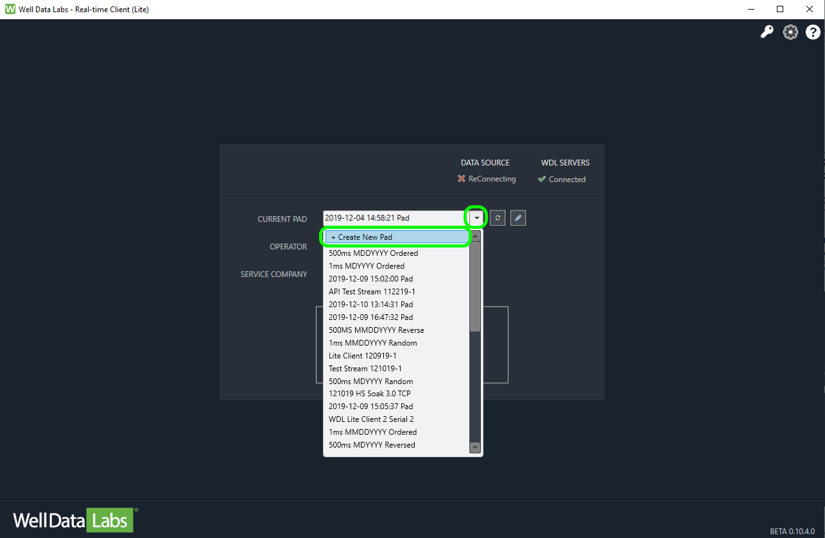The height and width of the screenshot is (538, 825).
Task: Click the 'DATA SOURCE' heading
Action: click(x=485, y=163)
